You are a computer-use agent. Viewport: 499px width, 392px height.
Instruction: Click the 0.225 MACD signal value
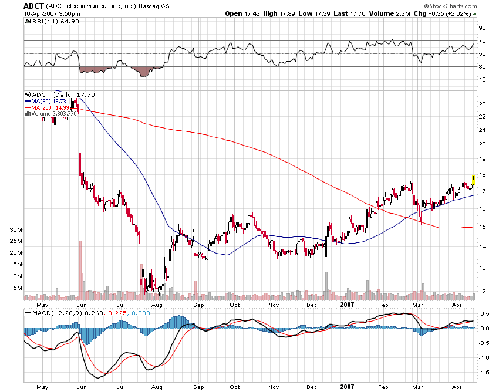117,313
